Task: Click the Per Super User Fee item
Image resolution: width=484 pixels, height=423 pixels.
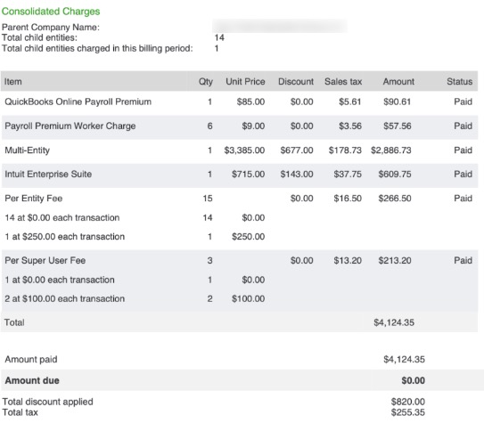Action: pyautogui.click(x=45, y=261)
